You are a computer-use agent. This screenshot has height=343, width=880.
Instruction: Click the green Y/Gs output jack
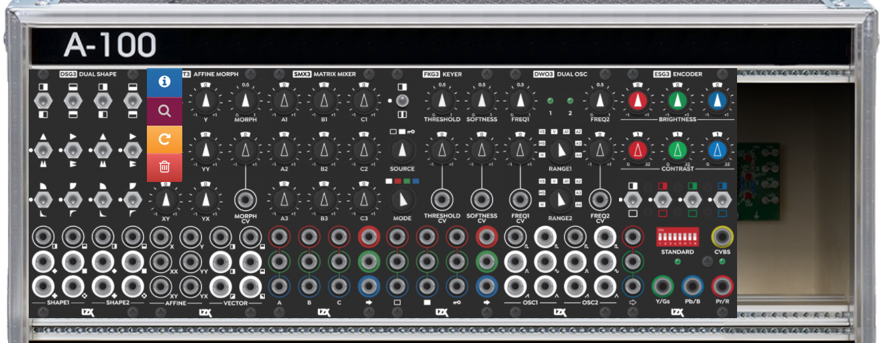(x=662, y=286)
